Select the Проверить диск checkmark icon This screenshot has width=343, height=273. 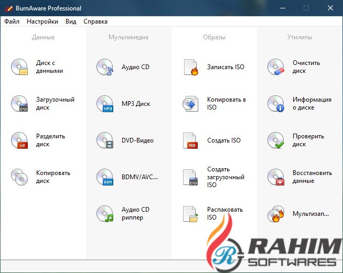[x=276, y=140]
